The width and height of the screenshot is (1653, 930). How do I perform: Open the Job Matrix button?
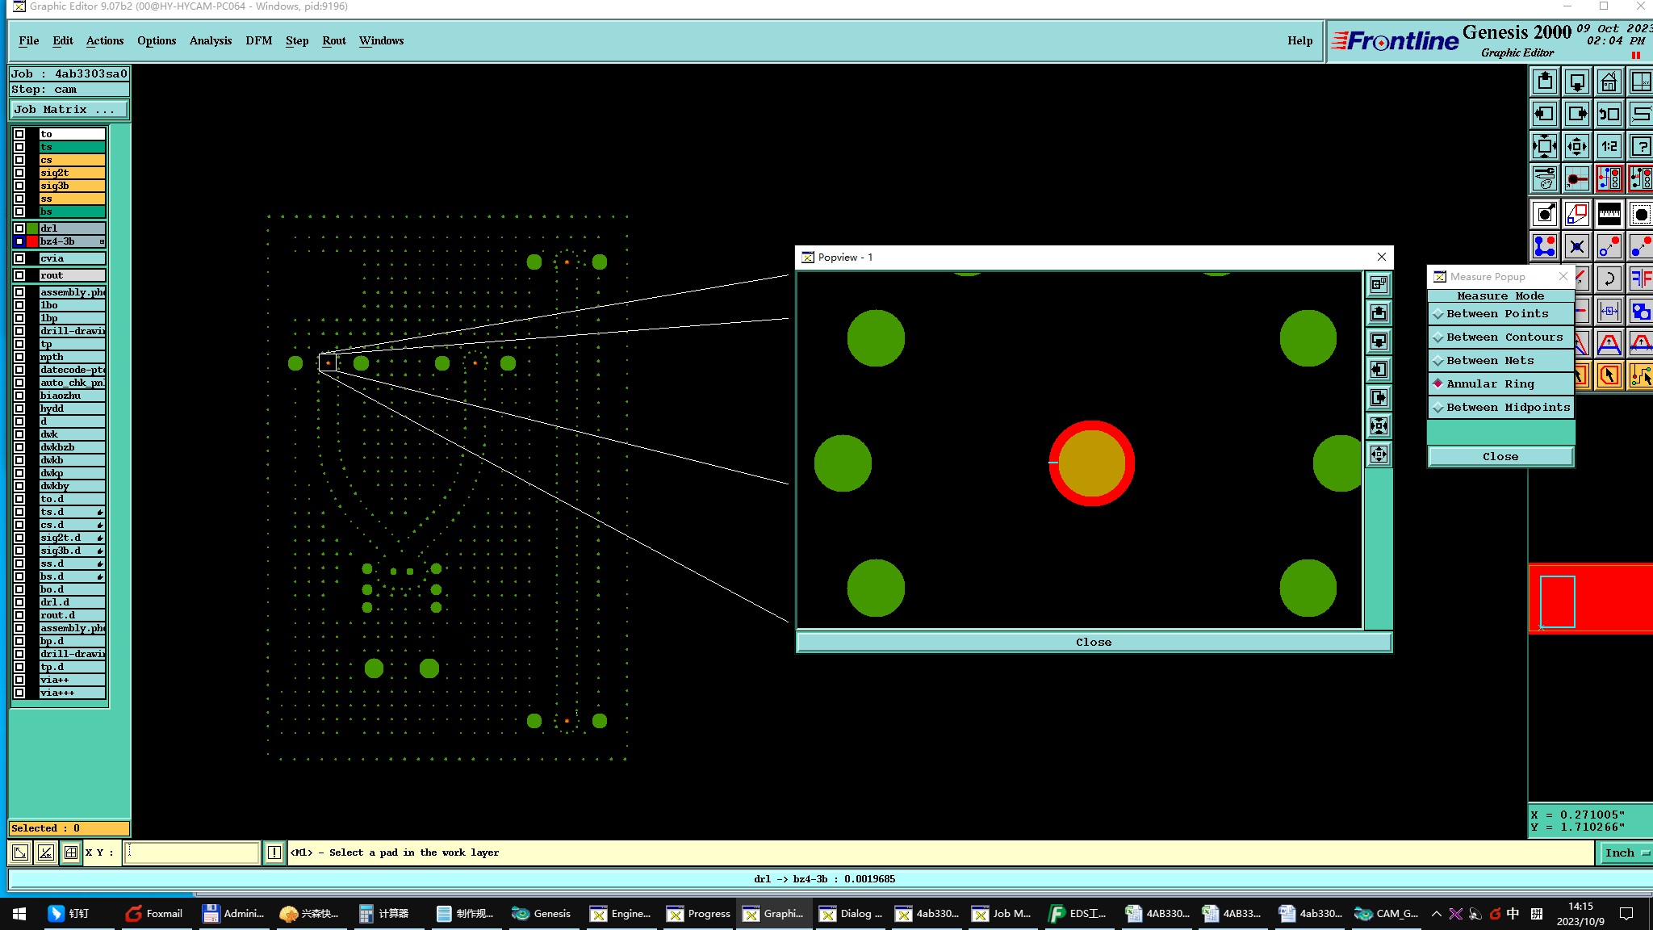click(x=68, y=110)
